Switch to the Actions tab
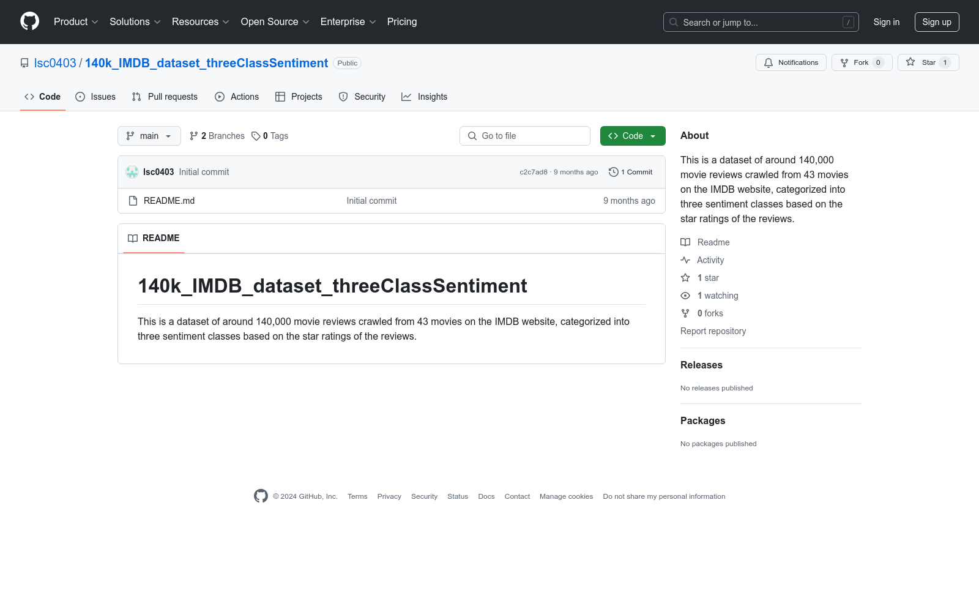The height and width of the screenshot is (612, 979). pyautogui.click(x=237, y=97)
